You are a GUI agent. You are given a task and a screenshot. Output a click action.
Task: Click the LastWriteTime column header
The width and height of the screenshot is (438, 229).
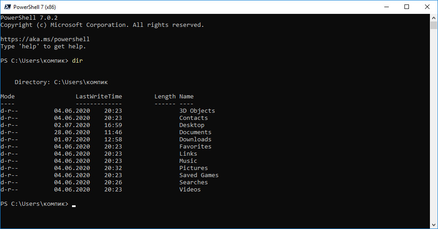click(99, 96)
